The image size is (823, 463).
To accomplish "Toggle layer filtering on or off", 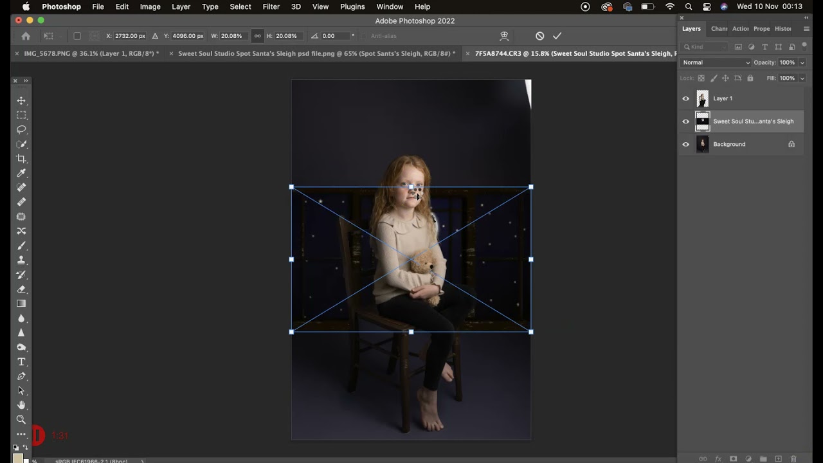I will click(804, 46).
